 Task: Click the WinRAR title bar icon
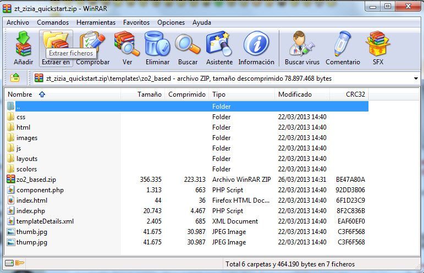point(7,8)
